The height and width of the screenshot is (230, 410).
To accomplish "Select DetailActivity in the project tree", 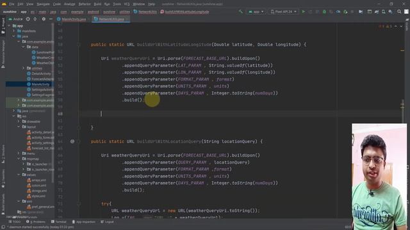I will point(39,73).
